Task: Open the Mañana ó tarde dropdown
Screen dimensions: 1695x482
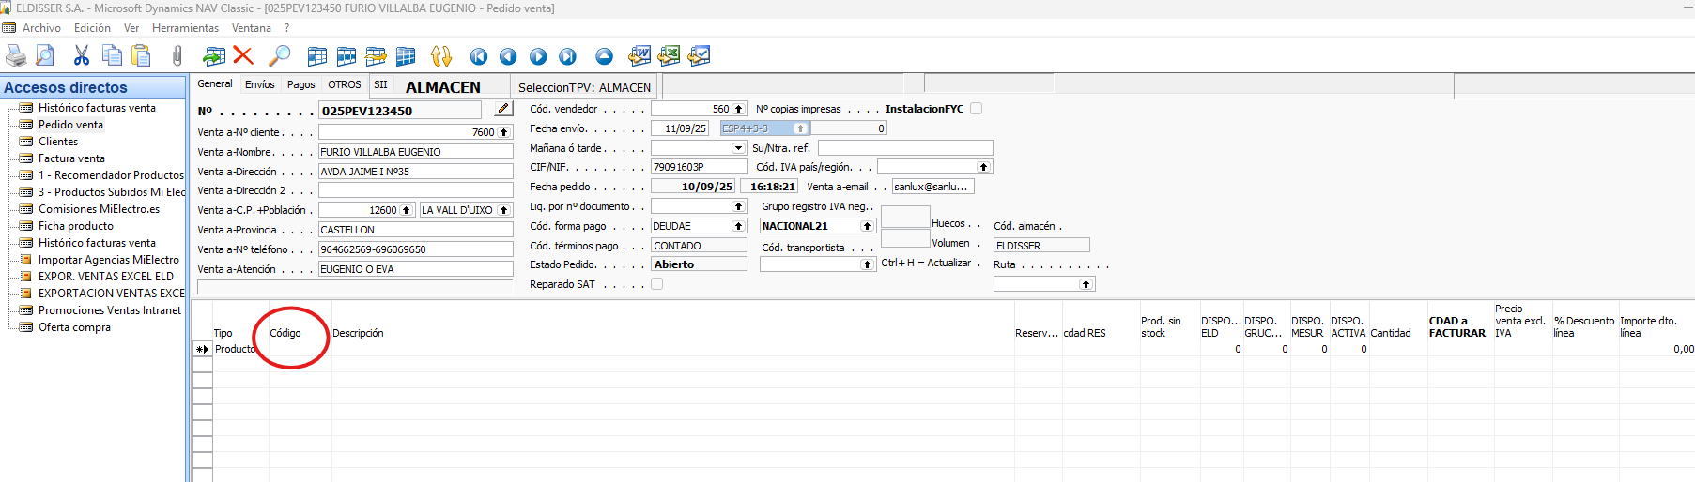Action: click(738, 148)
